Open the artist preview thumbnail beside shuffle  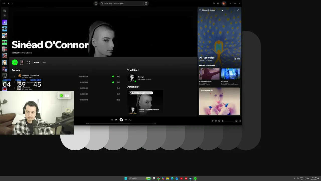(x=22, y=62)
